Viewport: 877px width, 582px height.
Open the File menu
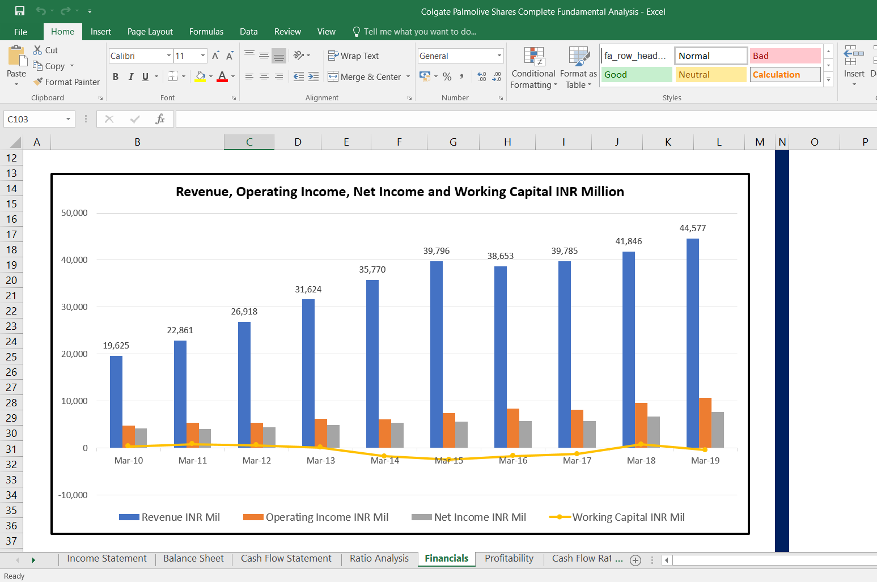pyautogui.click(x=20, y=32)
